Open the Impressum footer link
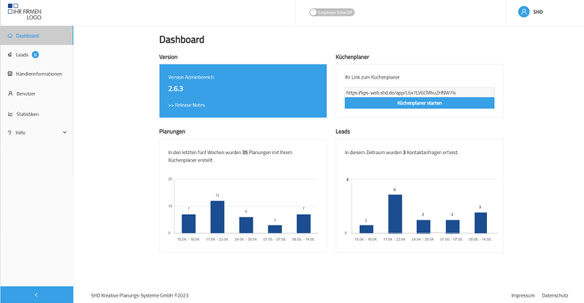Screen dimensions: 584x303 [523, 295]
